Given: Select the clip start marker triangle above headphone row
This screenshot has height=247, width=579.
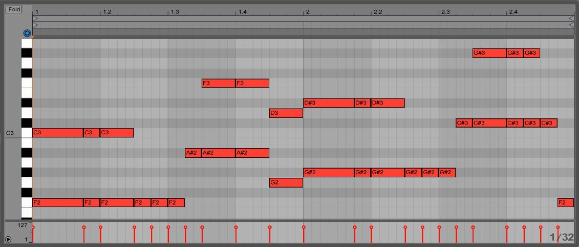Looking at the screenshot, I should [x=35, y=25].
